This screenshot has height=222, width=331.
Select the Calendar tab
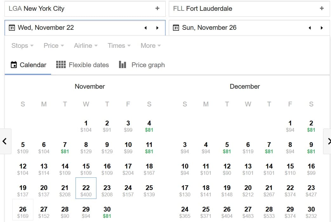pyautogui.click(x=28, y=65)
